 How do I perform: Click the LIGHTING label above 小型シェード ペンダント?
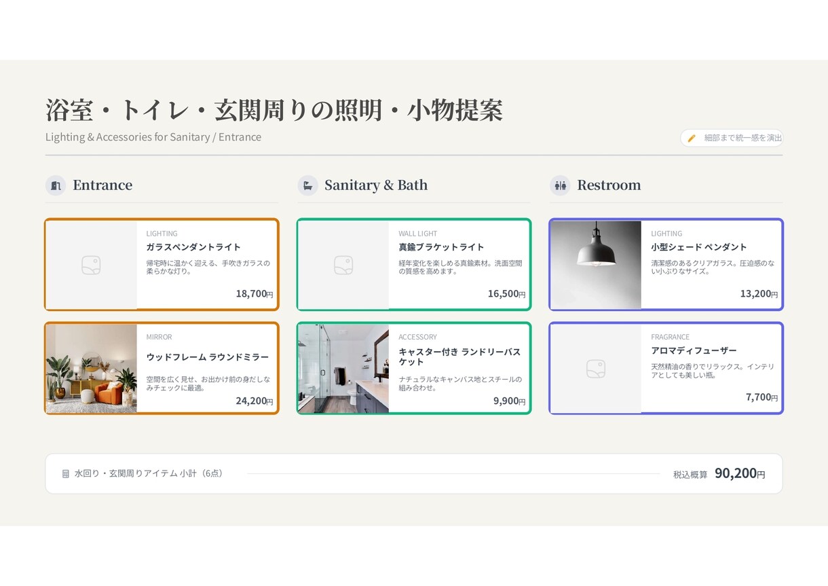(666, 234)
